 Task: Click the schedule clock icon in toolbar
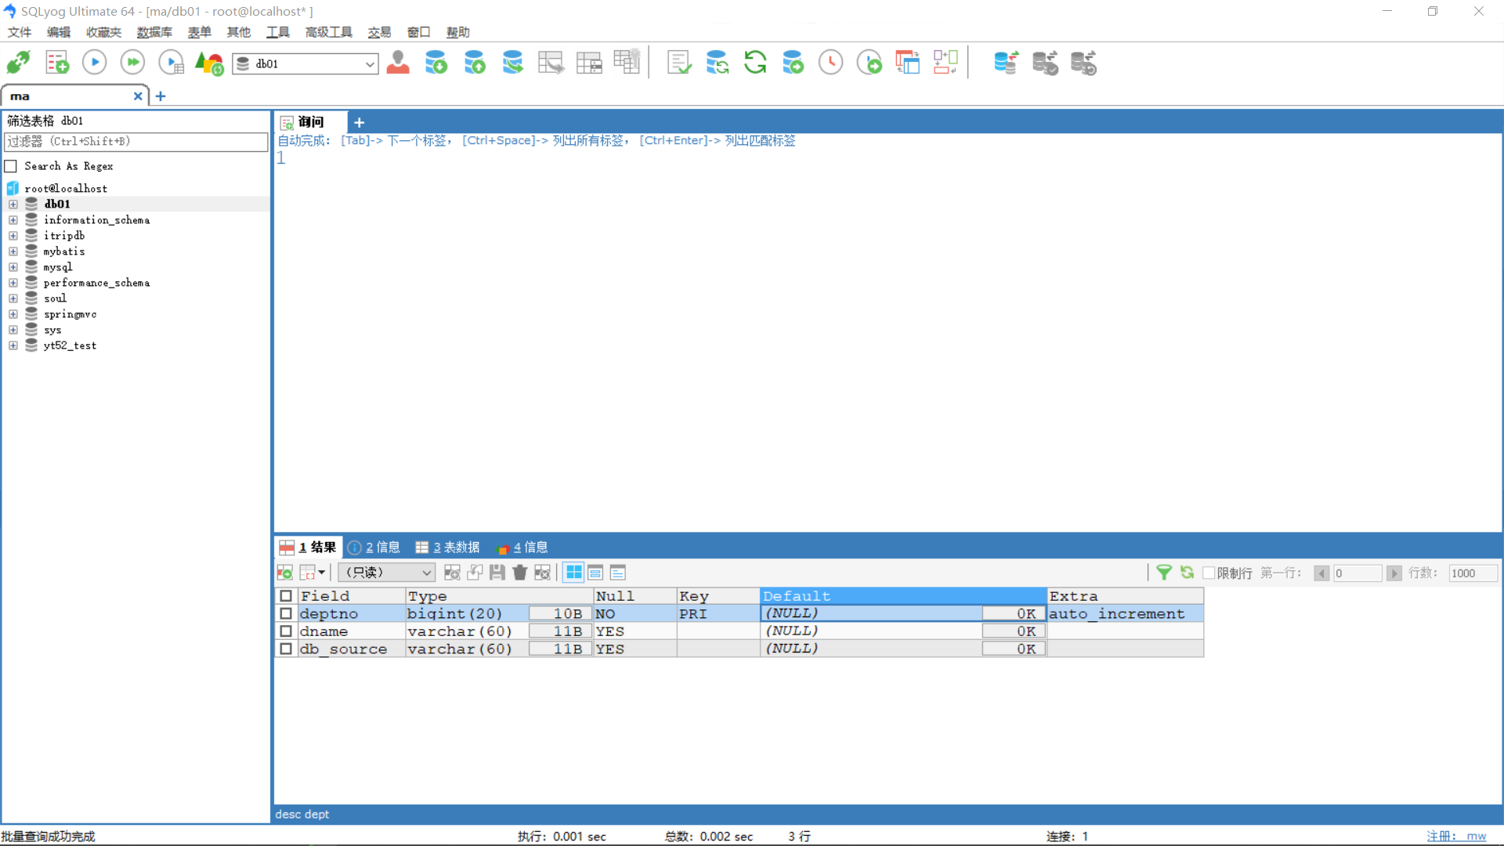click(830, 63)
